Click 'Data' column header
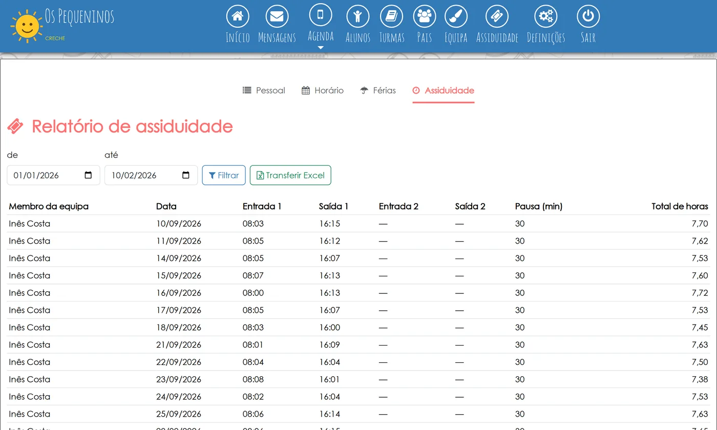This screenshot has width=717, height=430. (x=166, y=206)
